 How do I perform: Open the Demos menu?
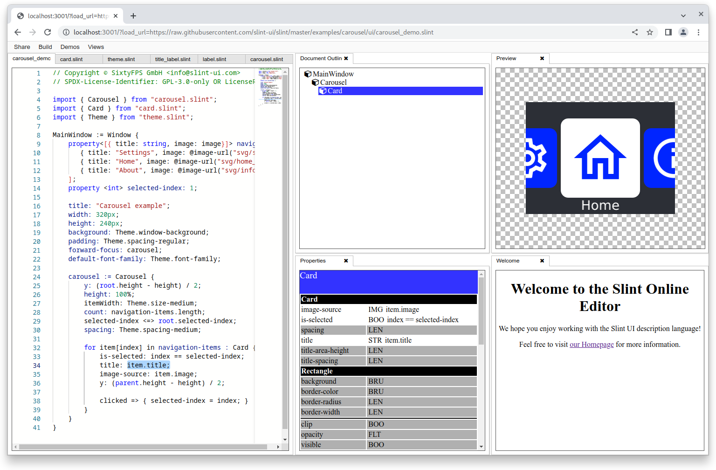[x=70, y=47]
